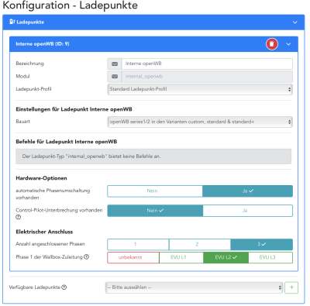Select 2 connected phases
Image resolution: width=310 pixels, height=306 pixels.
(200, 244)
